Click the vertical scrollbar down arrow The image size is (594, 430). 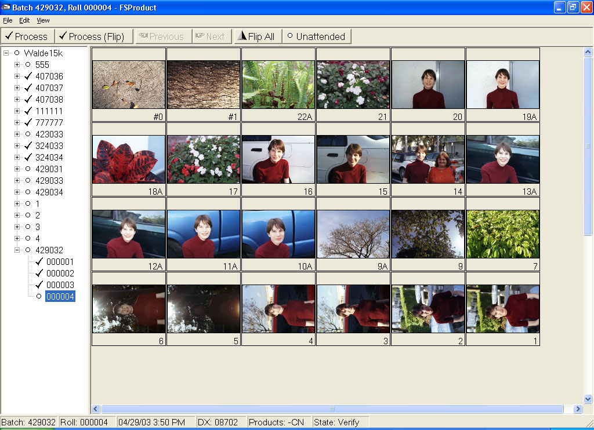(x=588, y=399)
